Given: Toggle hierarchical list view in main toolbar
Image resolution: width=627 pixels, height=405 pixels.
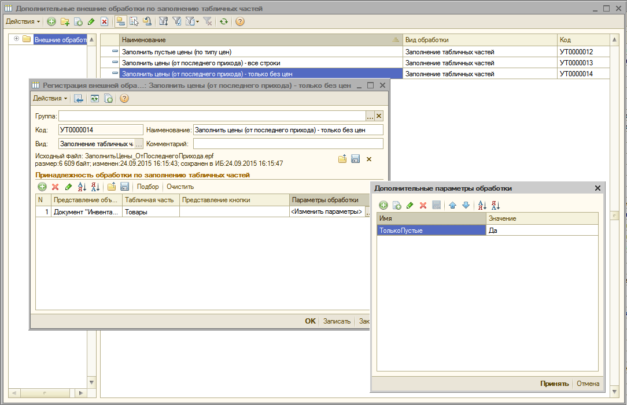Looking at the screenshot, I should [120, 21].
